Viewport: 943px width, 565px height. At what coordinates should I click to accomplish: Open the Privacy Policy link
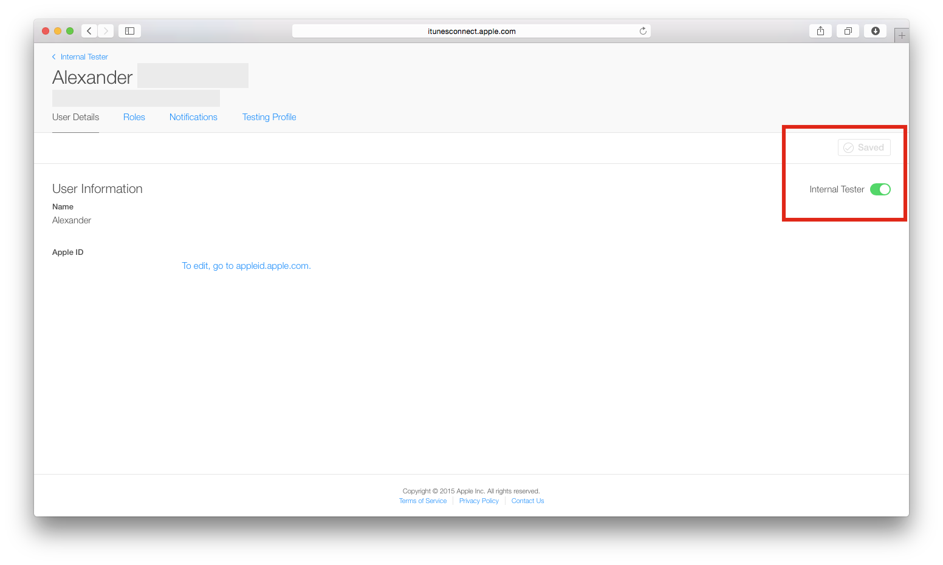tap(479, 501)
